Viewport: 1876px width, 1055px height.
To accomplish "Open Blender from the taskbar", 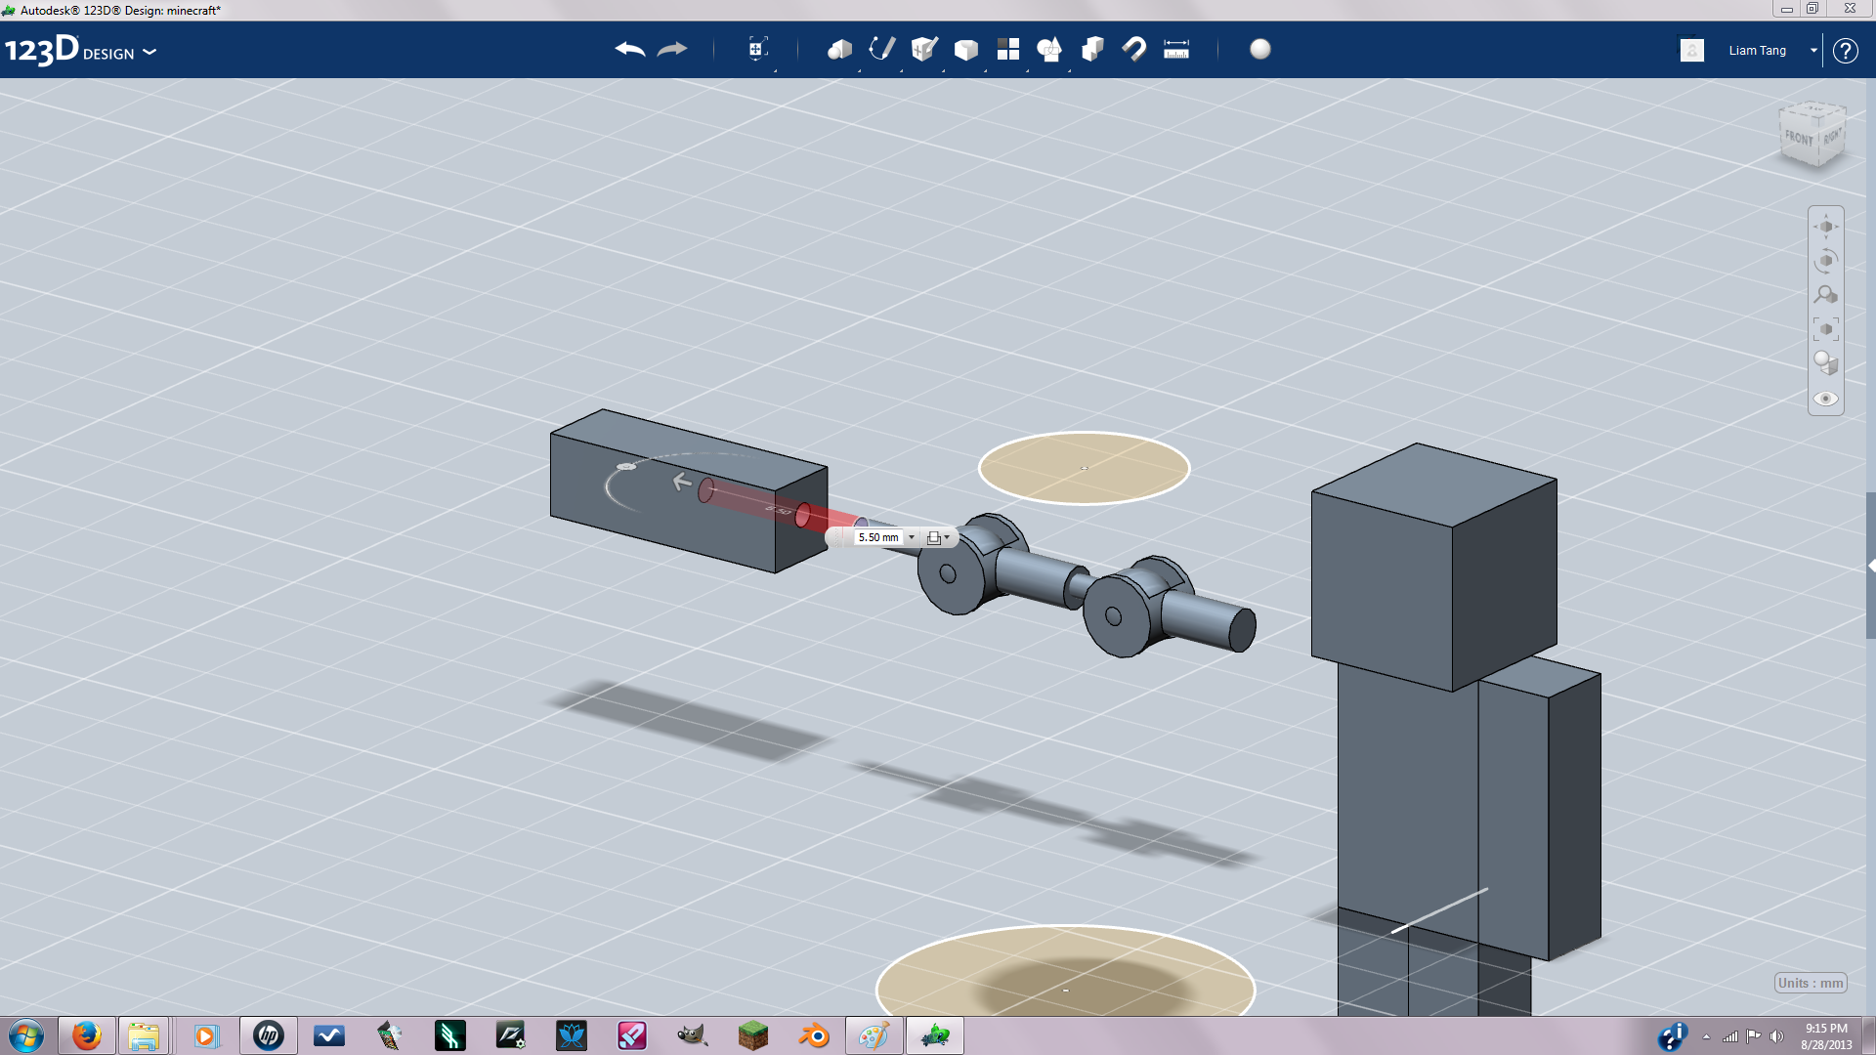I will point(813,1035).
